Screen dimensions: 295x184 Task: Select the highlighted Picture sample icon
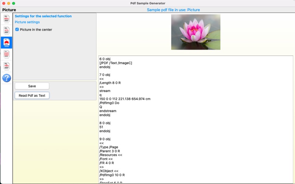click(7, 43)
